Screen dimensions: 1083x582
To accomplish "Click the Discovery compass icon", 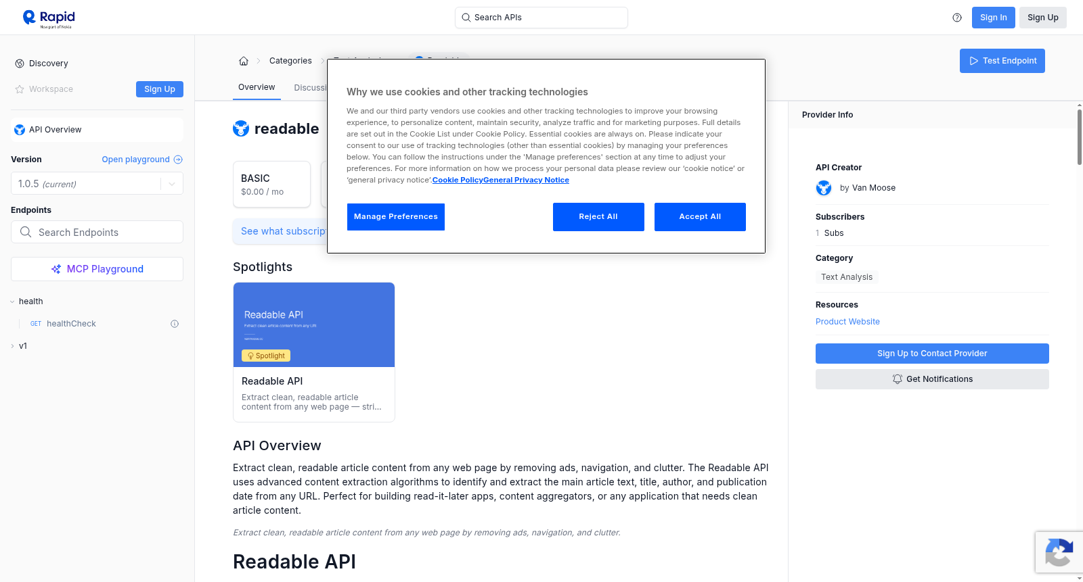I will (x=20, y=64).
